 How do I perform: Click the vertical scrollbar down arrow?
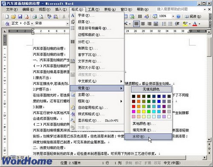(x=209, y=140)
